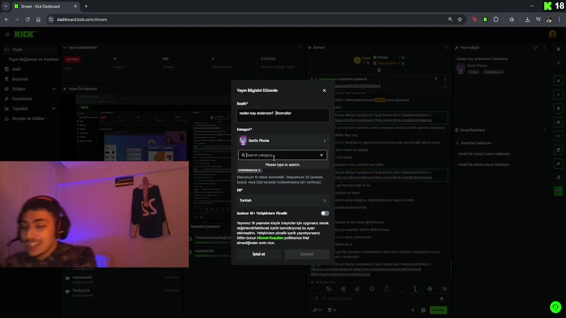The width and height of the screenshot is (566, 318).
Task: Open the browser downloads icon
Action: (x=528, y=19)
